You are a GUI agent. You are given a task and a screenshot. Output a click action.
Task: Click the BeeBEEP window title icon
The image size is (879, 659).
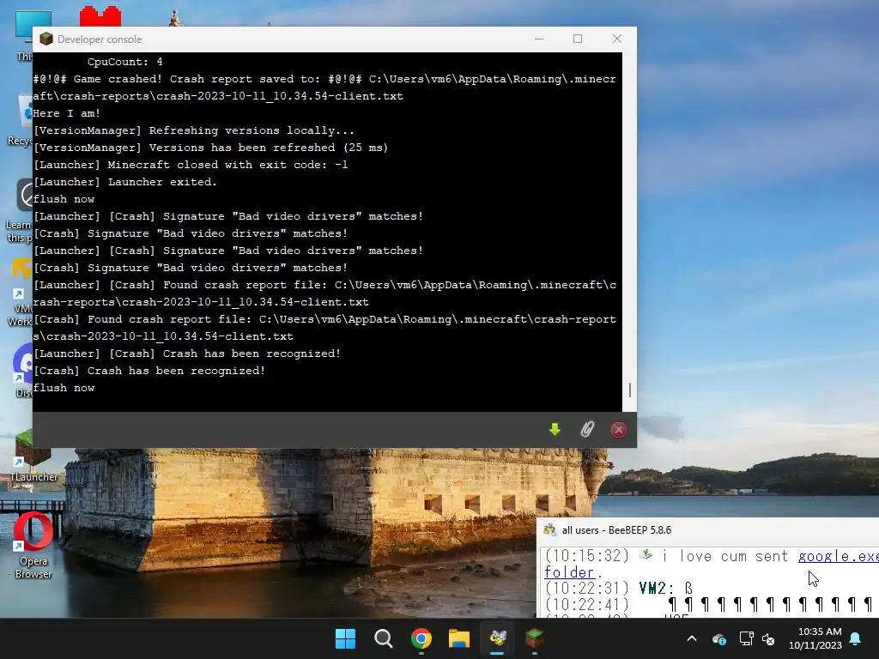(x=550, y=529)
